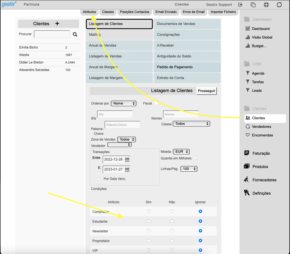290x254 pixels.
Task: Select Sim for Proprietário attribute
Action: (149, 240)
